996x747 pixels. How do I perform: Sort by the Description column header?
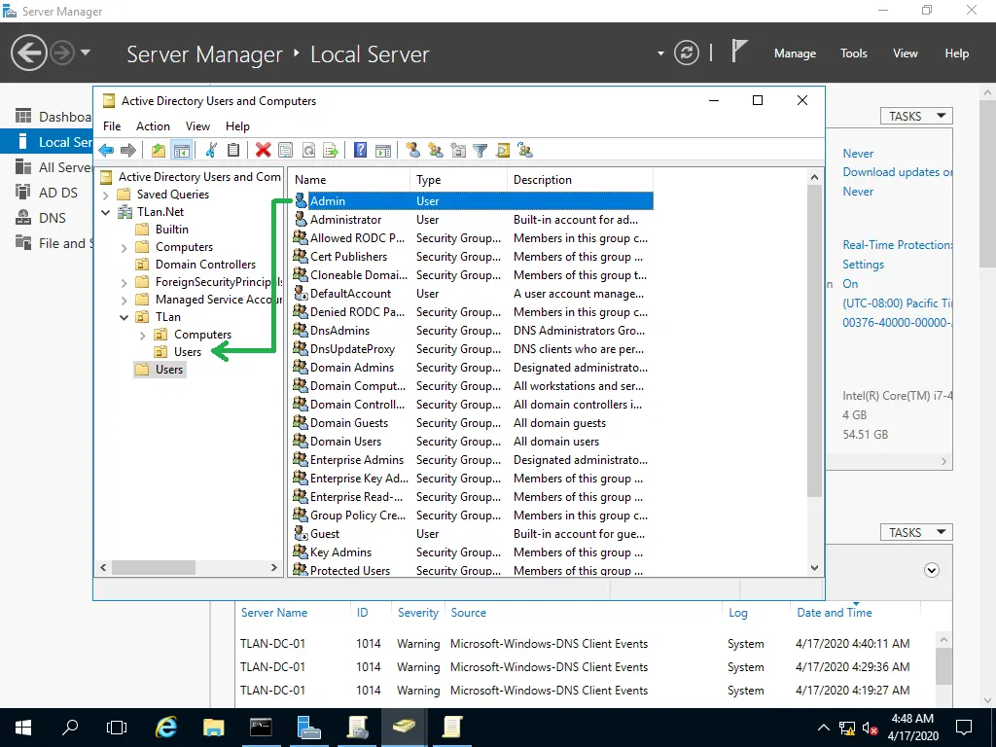click(580, 180)
